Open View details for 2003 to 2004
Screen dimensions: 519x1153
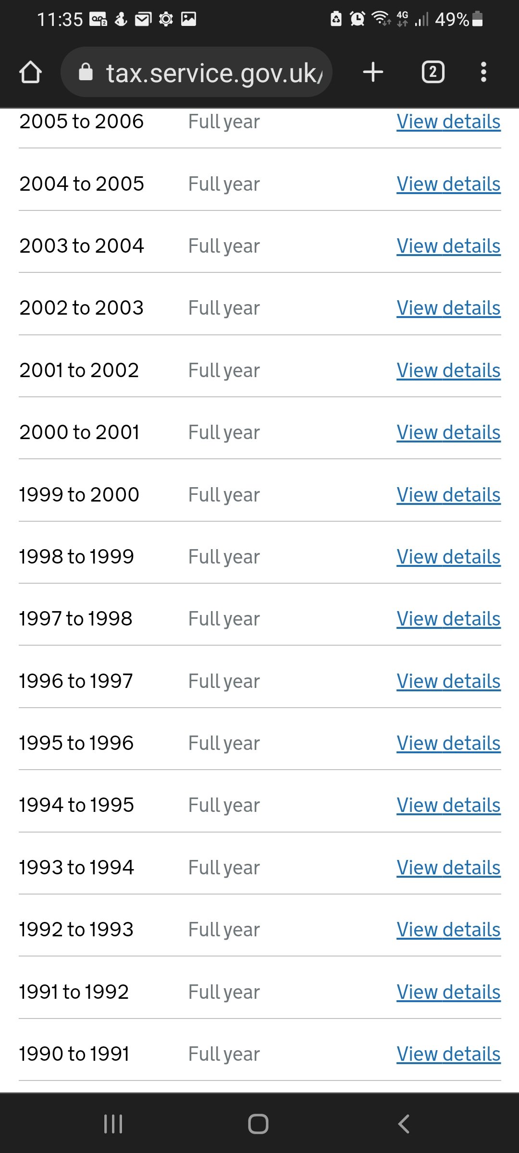448,246
